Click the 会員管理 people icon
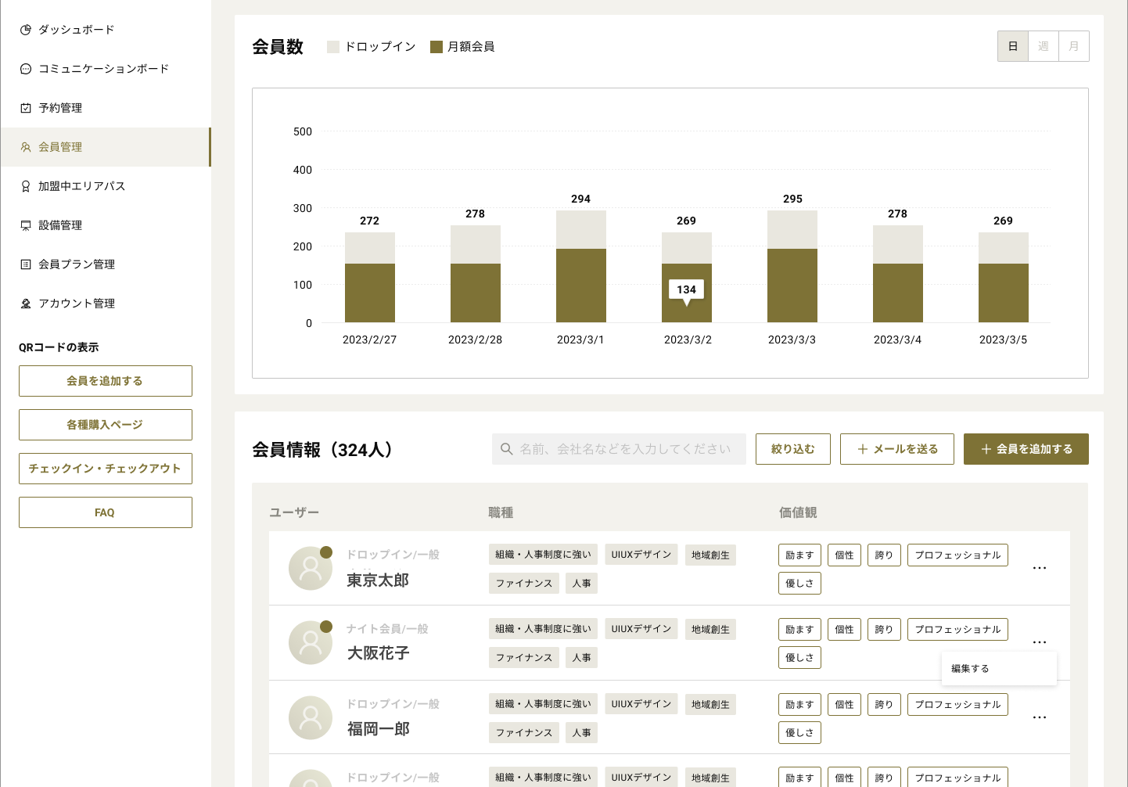This screenshot has height=787, width=1128. pos(26,147)
